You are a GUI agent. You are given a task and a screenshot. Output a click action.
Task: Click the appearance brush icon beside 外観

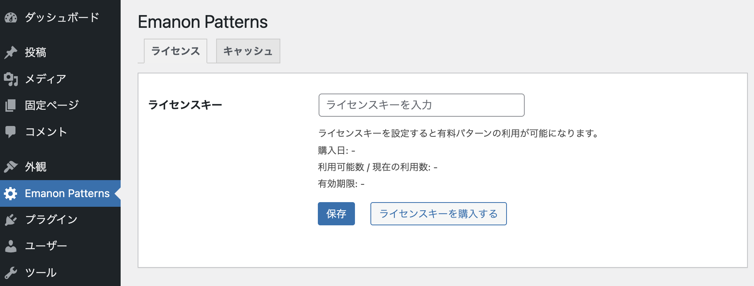coord(11,167)
